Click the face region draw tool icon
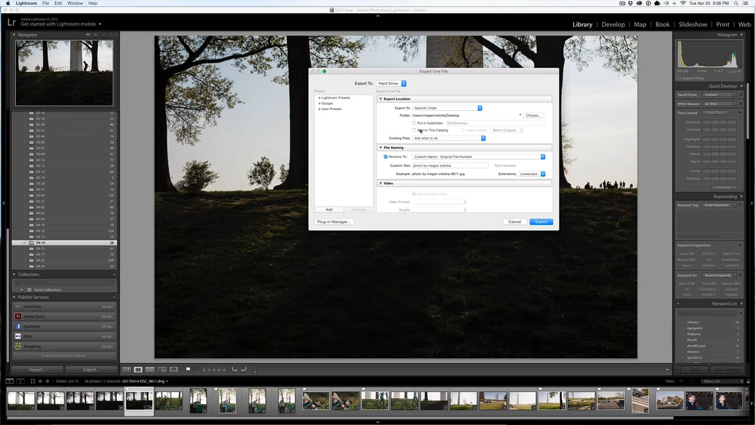The image size is (755, 425). click(255, 370)
